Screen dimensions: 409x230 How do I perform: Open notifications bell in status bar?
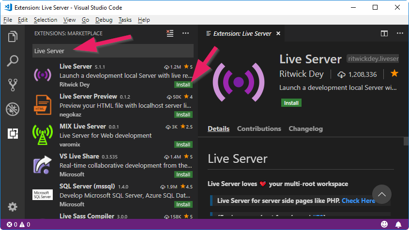398,224
